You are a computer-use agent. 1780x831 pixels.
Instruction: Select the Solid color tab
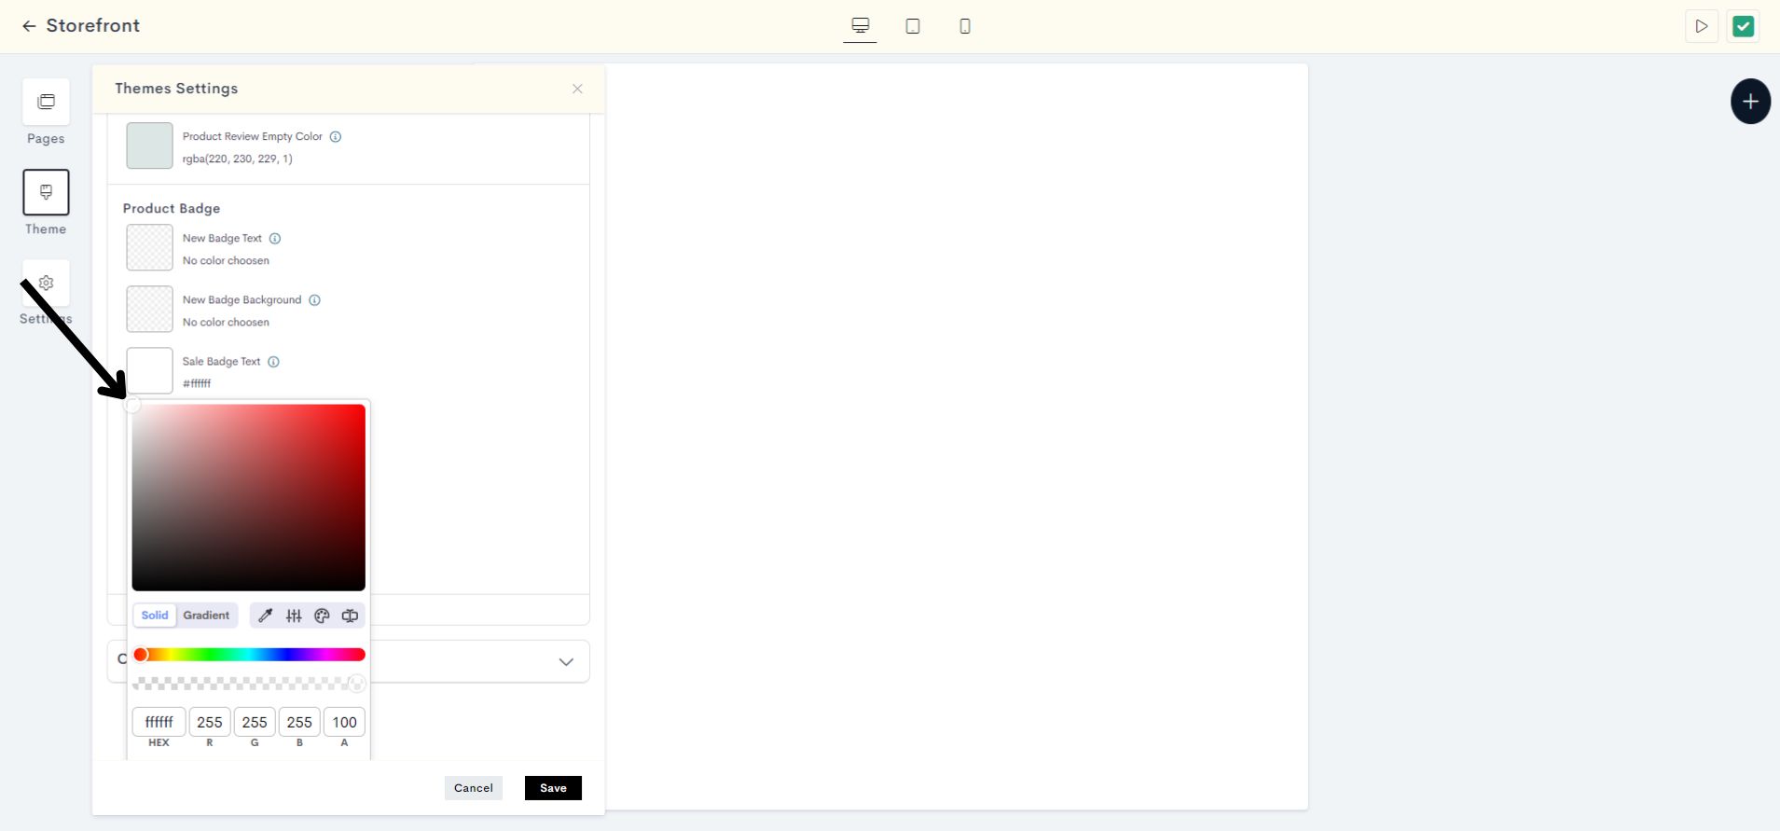(155, 616)
